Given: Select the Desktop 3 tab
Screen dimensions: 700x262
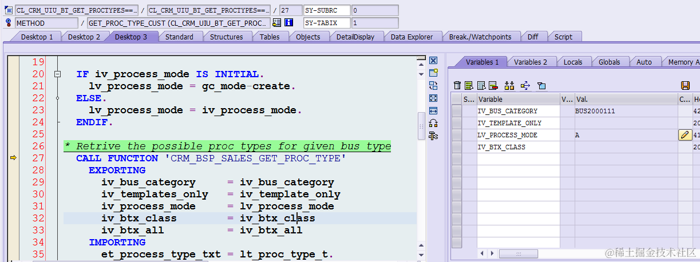Looking at the screenshot, I should coord(131,37).
